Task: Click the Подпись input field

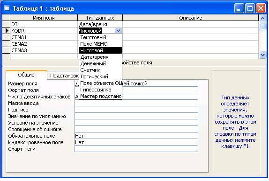Action: coord(136,110)
